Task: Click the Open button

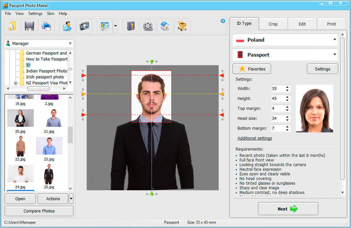Action: [x=20, y=199]
